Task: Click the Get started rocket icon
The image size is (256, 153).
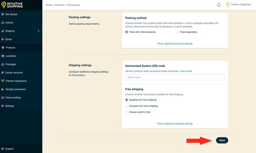Action: [3, 14]
